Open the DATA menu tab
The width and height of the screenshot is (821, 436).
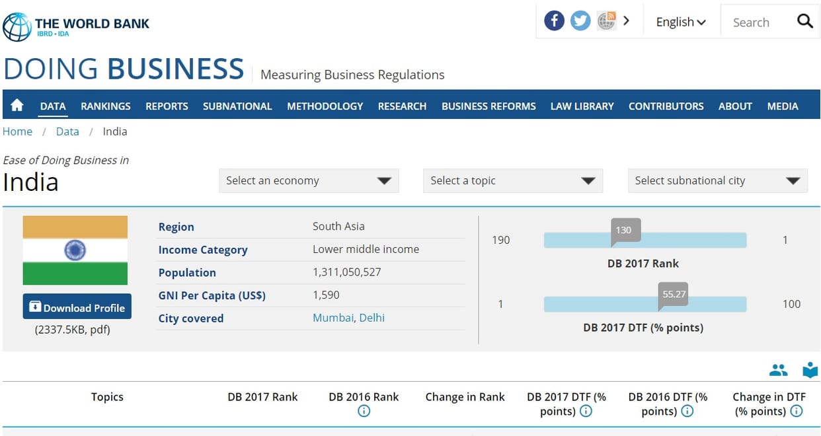tap(53, 106)
